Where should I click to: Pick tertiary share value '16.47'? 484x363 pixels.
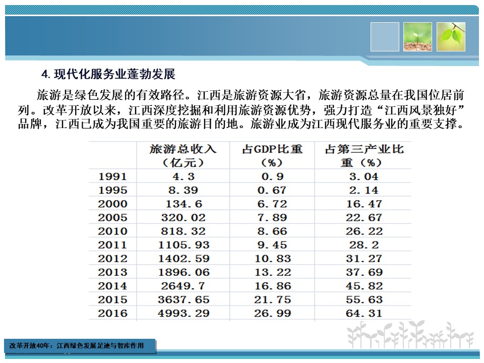(364, 204)
